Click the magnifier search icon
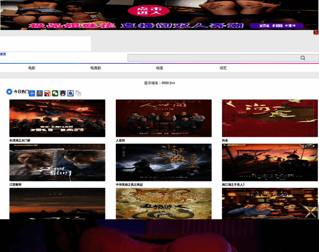This screenshot has height=252, width=319. coord(303,58)
